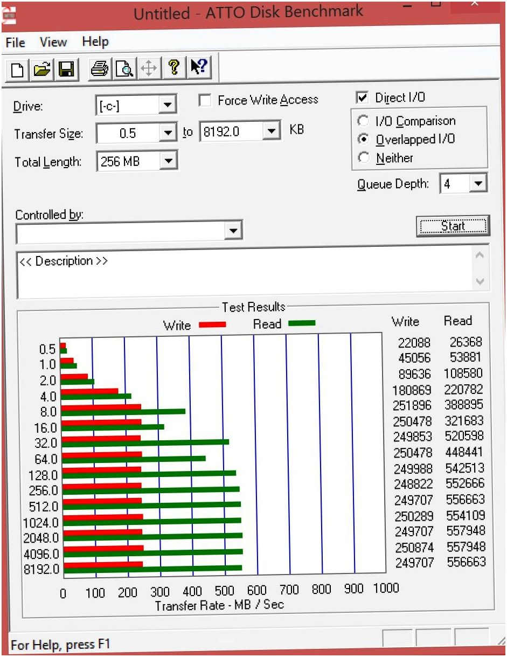
Task: Click the read value 388895
Action: (x=464, y=404)
